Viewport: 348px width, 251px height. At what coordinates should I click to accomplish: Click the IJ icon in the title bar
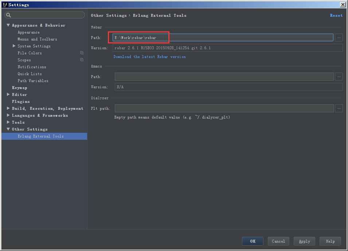pyautogui.click(x=4, y=4)
